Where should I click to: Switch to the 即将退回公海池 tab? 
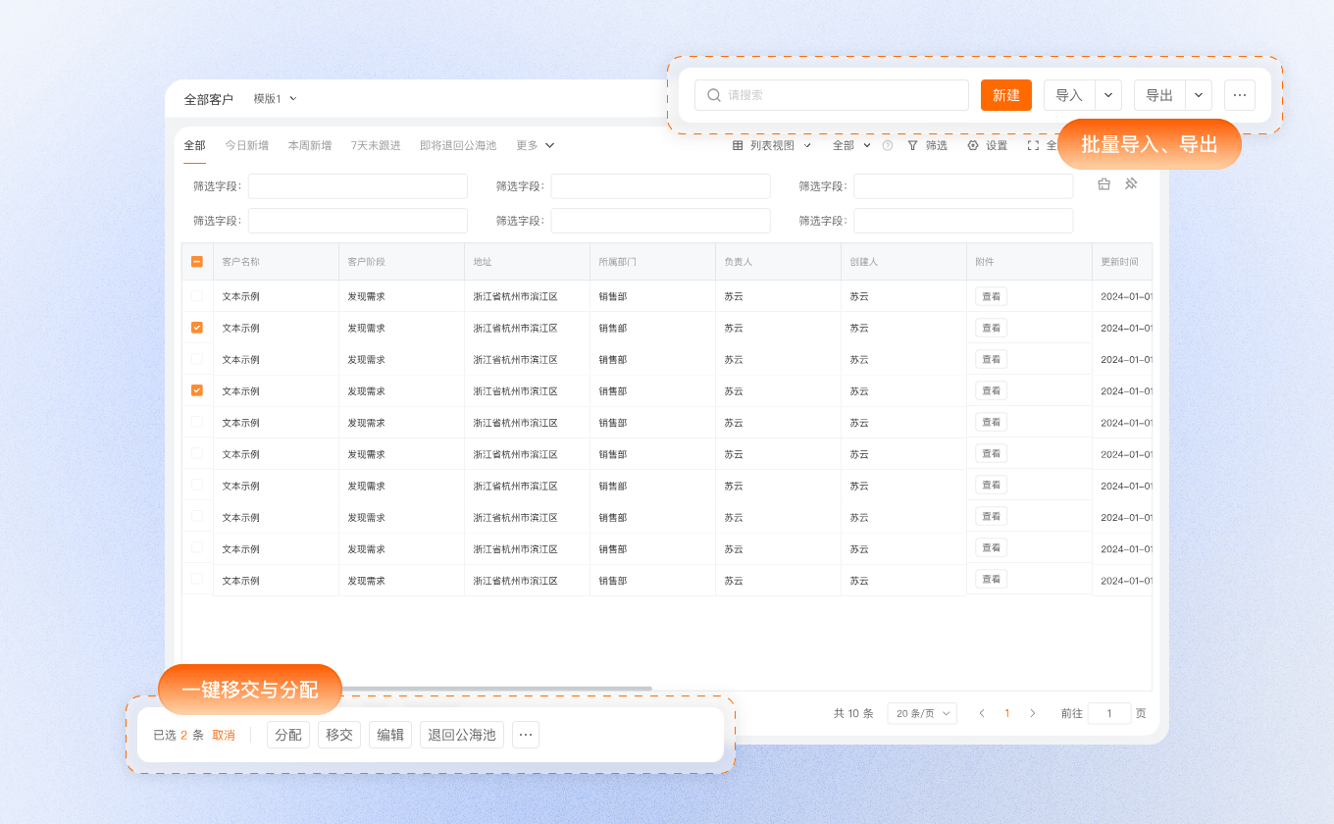click(458, 145)
